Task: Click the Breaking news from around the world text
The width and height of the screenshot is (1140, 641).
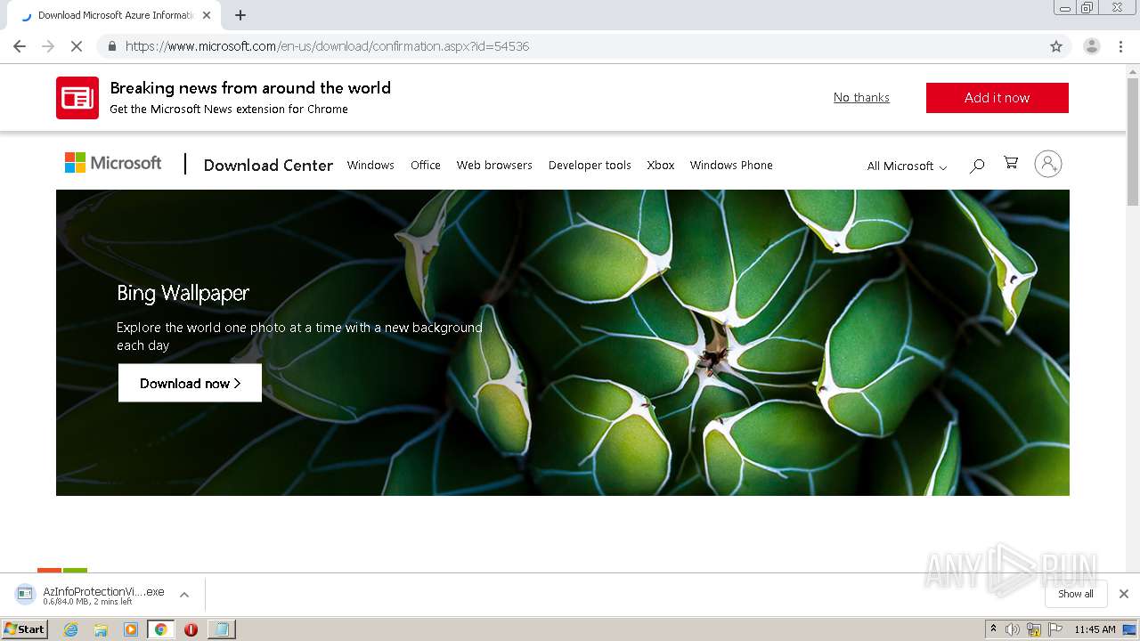Action: (250, 87)
